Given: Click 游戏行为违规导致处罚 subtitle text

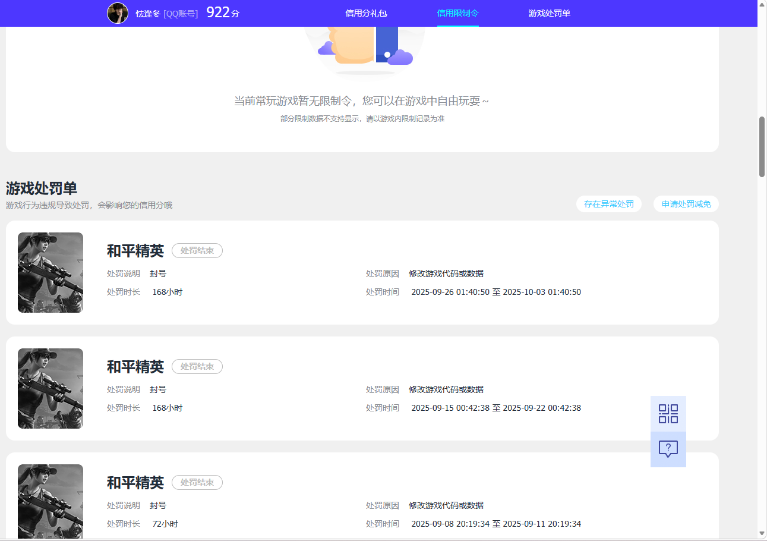Looking at the screenshot, I should [x=89, y=205].
